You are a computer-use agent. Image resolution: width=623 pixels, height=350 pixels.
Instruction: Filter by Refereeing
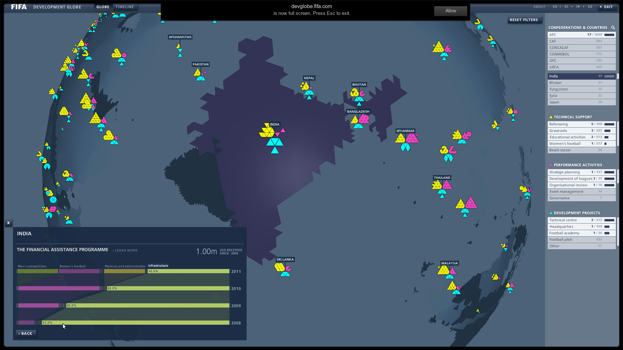[x=581, y=124]
